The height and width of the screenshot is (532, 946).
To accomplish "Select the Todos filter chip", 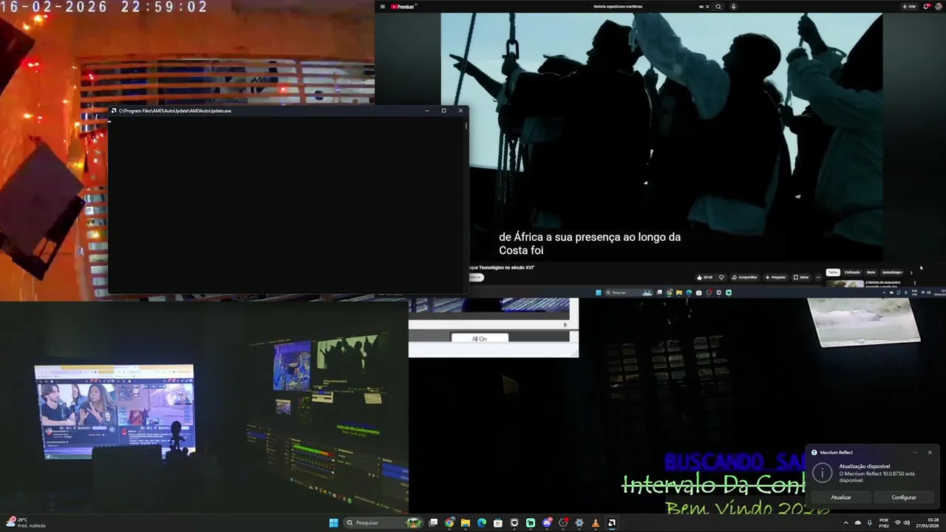I will pyautogui.click(x=833, y=272).
